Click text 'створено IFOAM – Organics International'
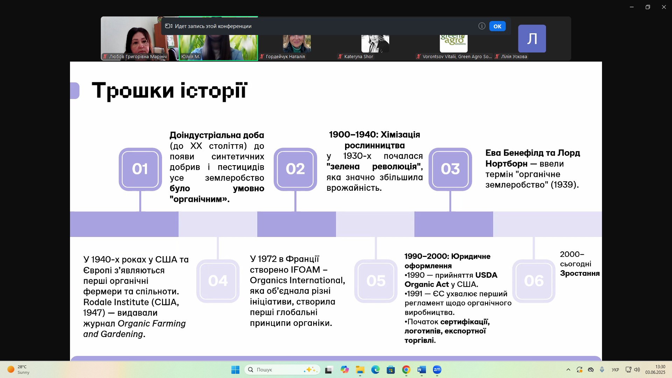672x378 pixels. (297, 275)
